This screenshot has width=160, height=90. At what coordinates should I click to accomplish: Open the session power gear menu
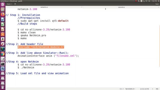pos(159,1)
